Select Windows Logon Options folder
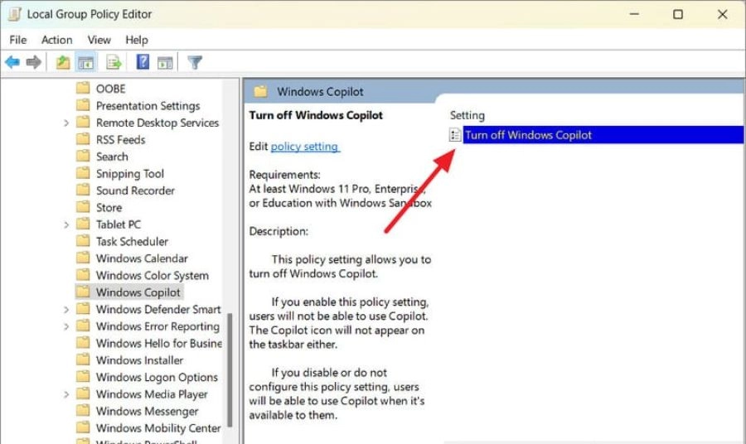746x444 pixels. (x=157, y=377)
